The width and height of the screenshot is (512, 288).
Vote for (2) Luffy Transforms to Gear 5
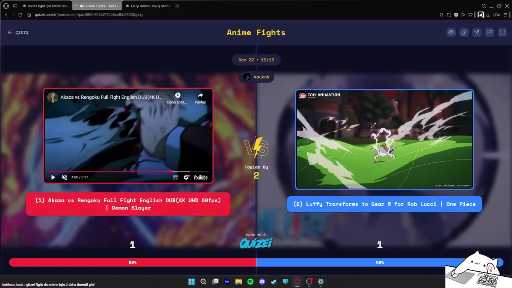(x=384, y=204)
